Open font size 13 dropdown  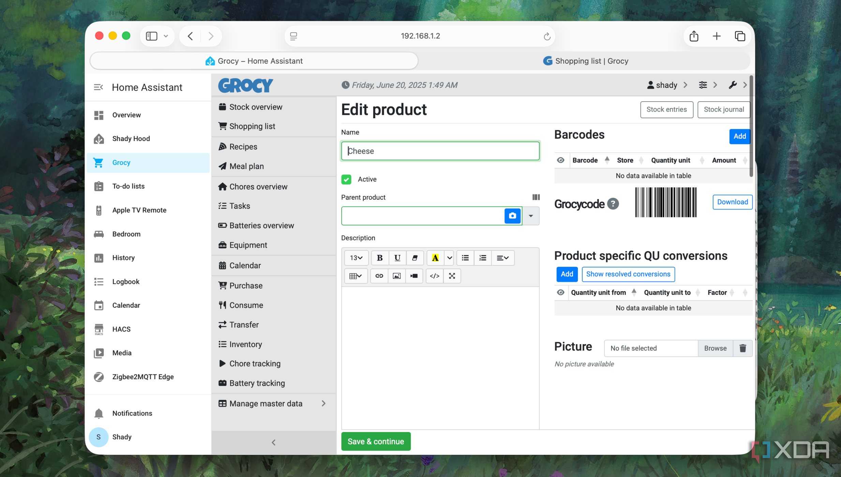click(x=356, y=258)
